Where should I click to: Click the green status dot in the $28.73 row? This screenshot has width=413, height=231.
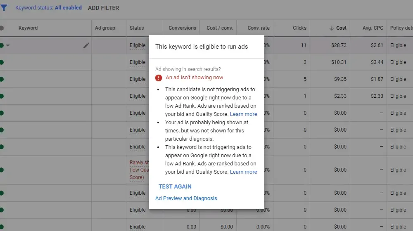[2, 45]
